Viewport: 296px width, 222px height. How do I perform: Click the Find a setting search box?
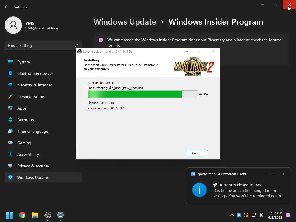click(x=43, y=45)
